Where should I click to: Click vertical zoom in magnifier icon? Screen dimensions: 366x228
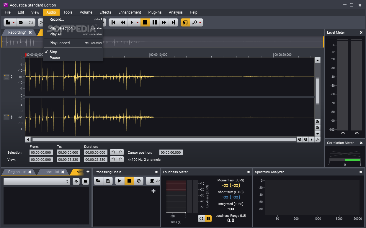[x=318, y=122]
